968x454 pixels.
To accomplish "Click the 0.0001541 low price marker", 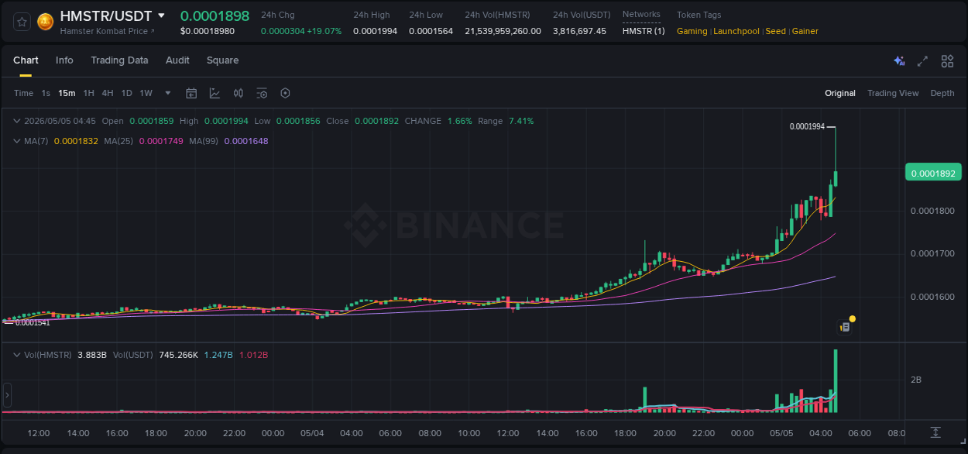I will (x=32, y=322).
